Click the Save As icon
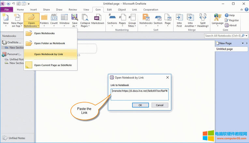Viewport: 249px width, 143px height. 75,17
